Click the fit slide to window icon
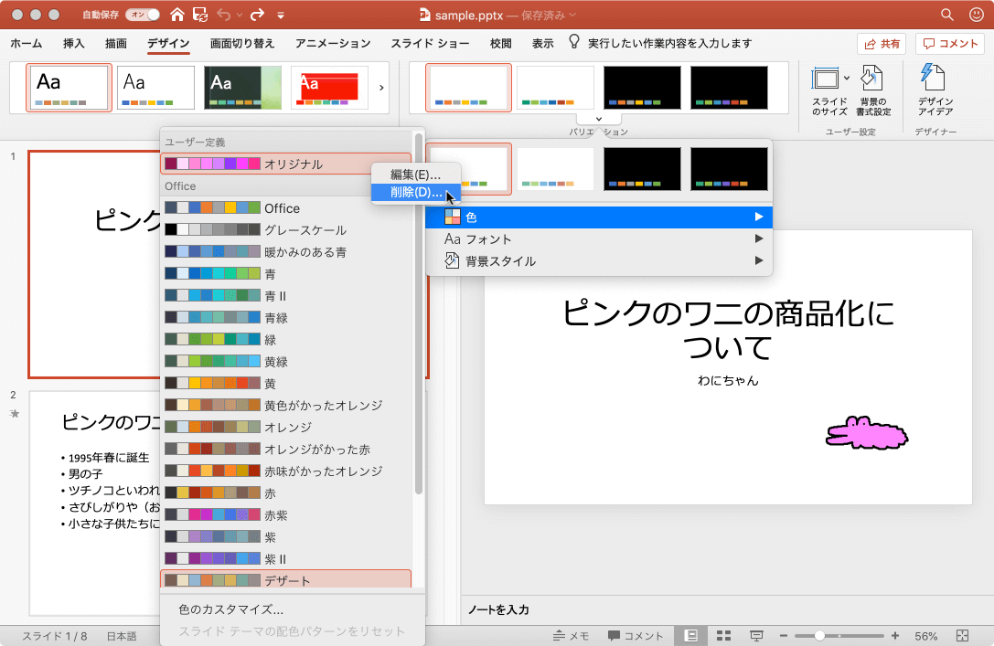The image size is (994, 646). coord(962,636)
